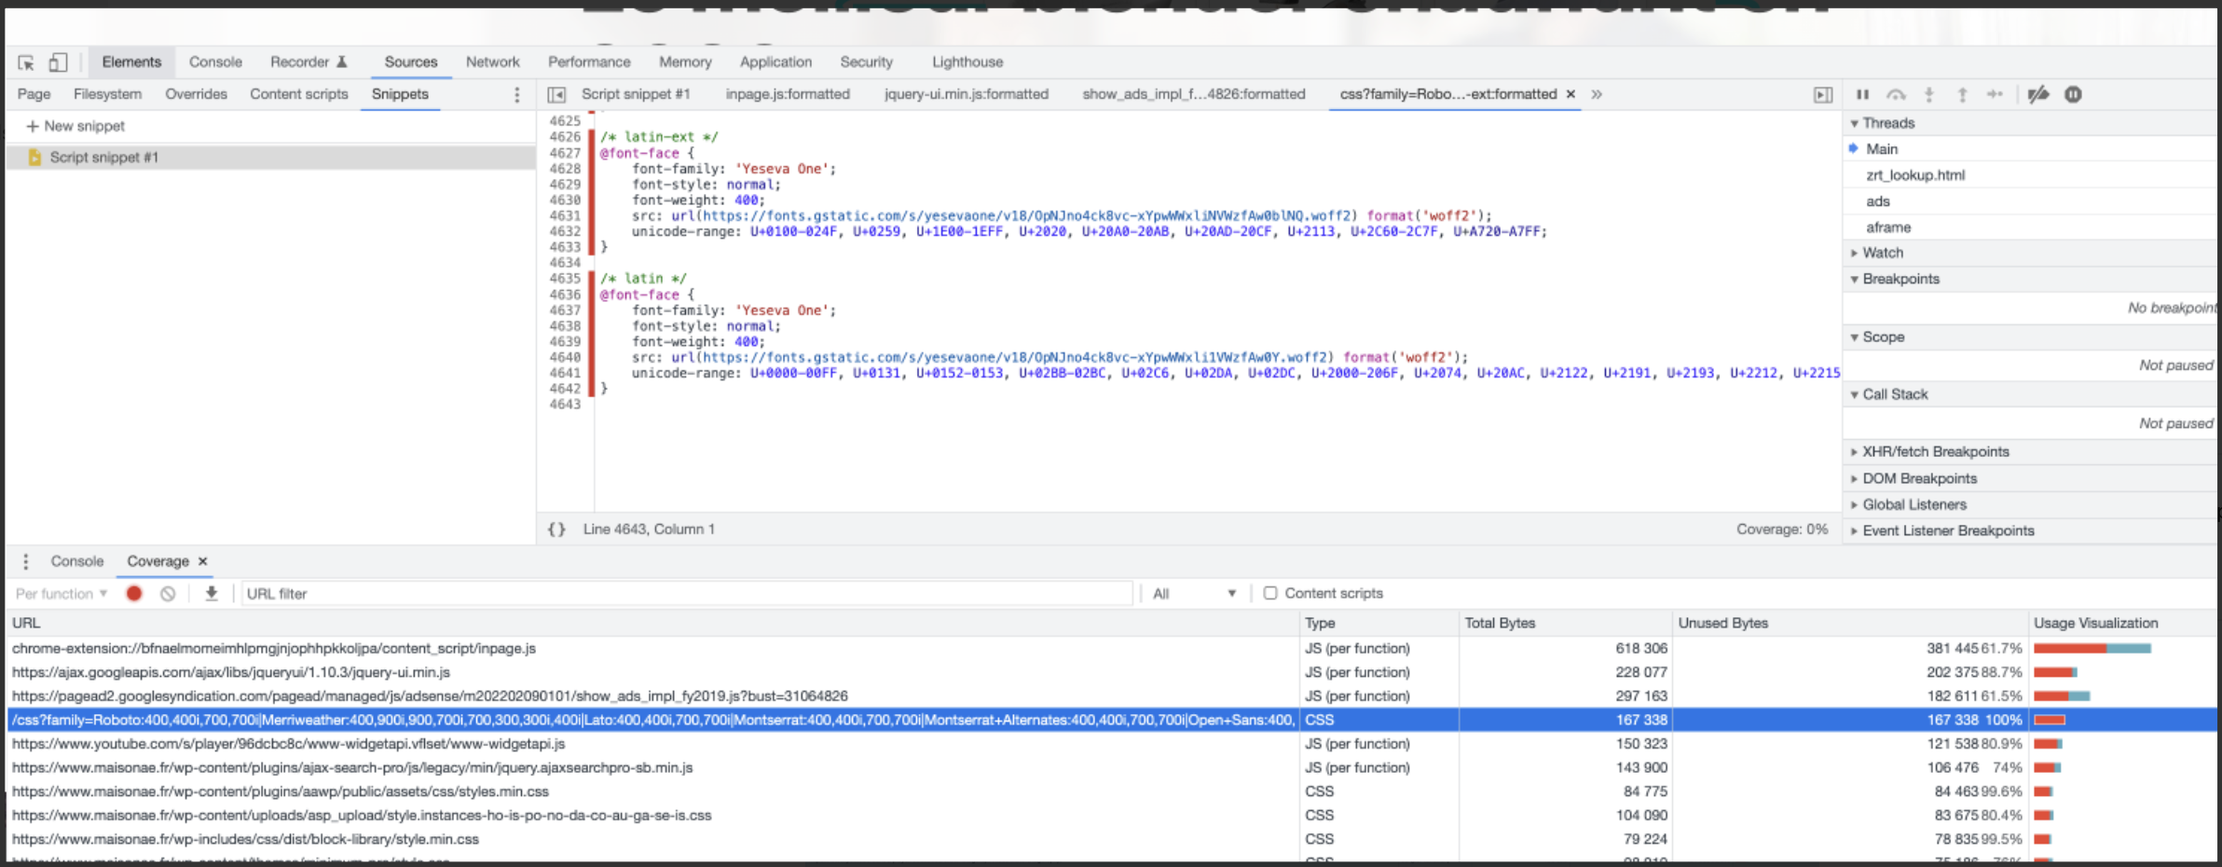The width and height of the screenshot is (2222, 867).
Task: Click usage bar of inpage.js row
Action: [2092, 648]
